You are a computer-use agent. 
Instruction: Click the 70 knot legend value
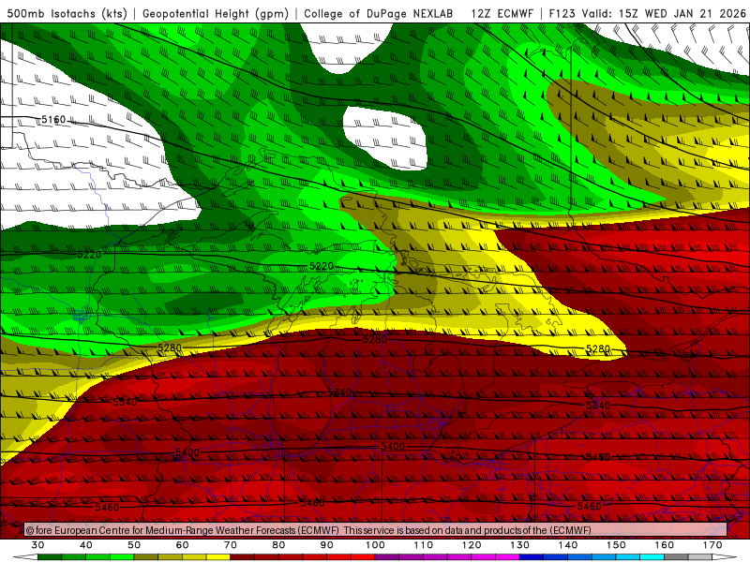[x=231, y=545]
